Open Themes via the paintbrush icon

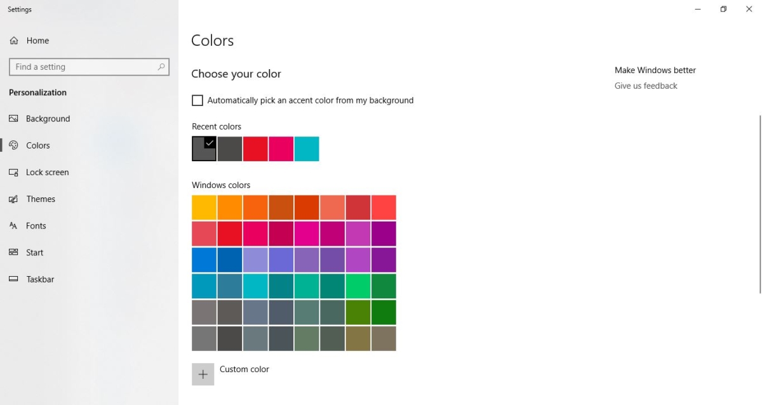click(13, 199)
